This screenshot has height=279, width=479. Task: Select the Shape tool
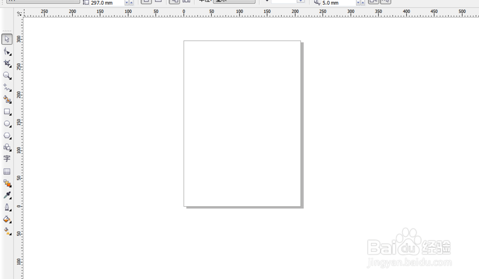pyautogui.click(x=7, y=51)
